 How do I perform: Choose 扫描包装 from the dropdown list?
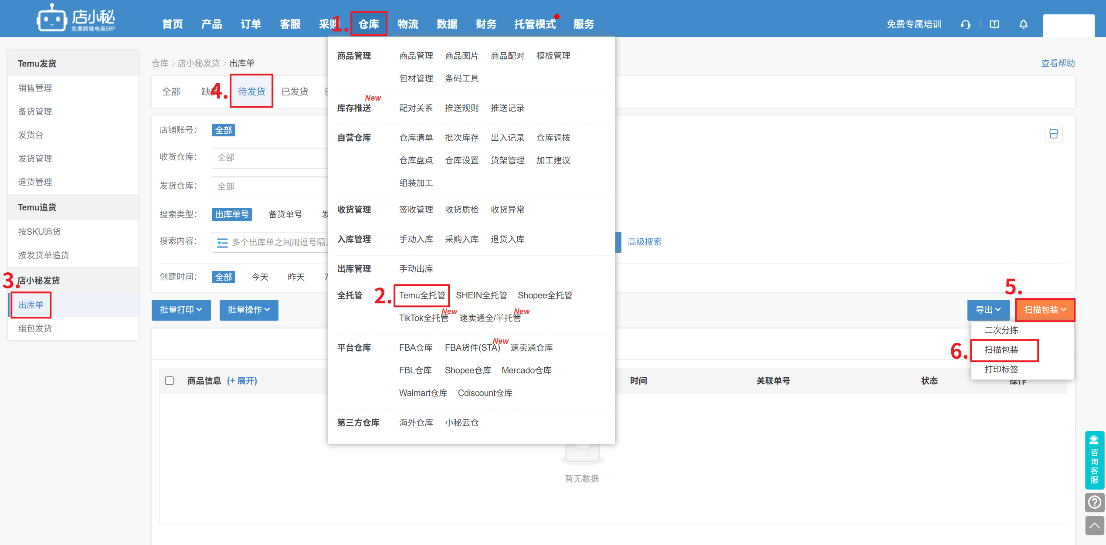(1001, 350)
